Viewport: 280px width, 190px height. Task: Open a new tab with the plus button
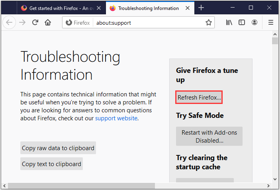coord(201,8)
